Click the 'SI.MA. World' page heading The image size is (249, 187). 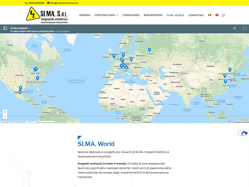click(96, 144)
